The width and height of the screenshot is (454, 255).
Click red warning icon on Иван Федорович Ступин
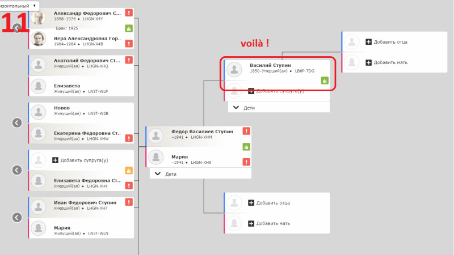(x=129, y=202)
